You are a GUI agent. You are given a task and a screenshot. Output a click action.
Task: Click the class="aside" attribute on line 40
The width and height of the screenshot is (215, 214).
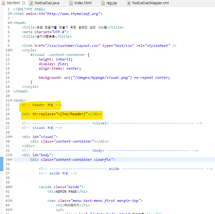(x=67, y=187)
